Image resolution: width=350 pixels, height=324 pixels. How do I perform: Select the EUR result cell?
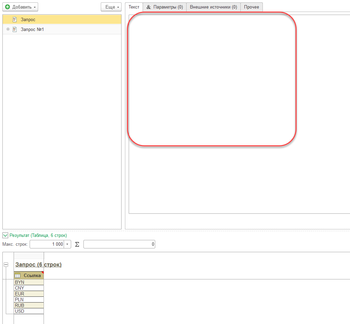pos(29,294)
